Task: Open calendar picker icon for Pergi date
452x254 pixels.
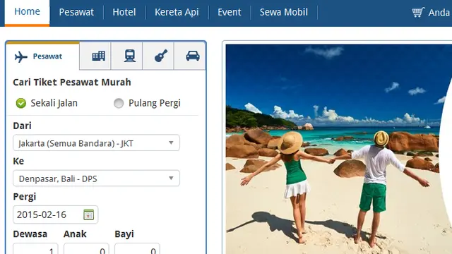Action: tap(89, 214)
